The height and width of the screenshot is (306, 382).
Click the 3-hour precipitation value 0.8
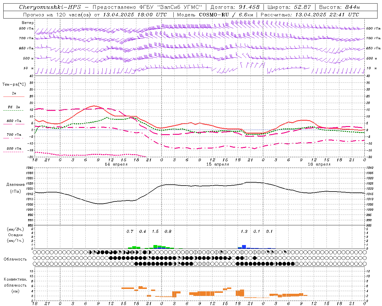pos(168,232)
